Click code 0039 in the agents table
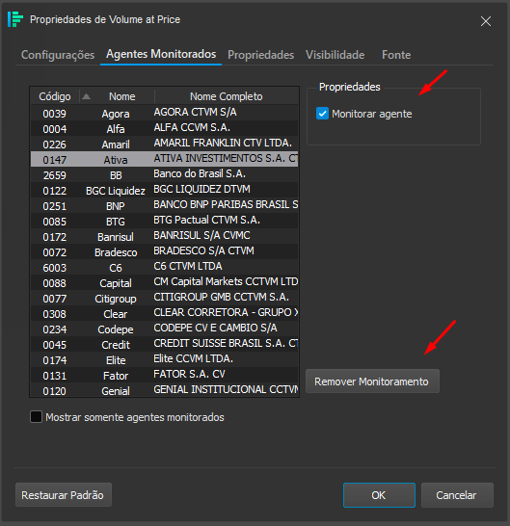Image resolution: width=510 pixels, height=526 pixels. pyautogui.click(x=55, y=114)
